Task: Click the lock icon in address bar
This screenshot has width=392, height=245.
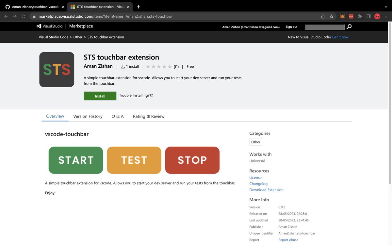Action: click(34, 16)
